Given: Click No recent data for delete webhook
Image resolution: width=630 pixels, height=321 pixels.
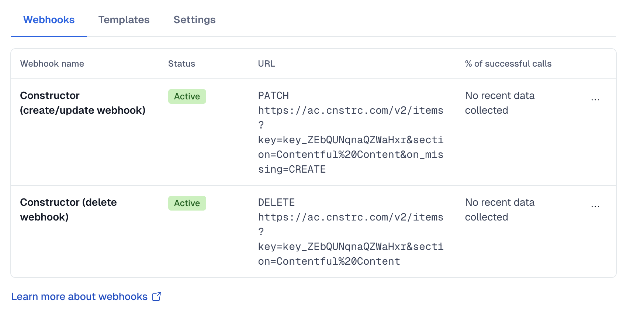Looking at the screenshot, I should click(499, 210).
